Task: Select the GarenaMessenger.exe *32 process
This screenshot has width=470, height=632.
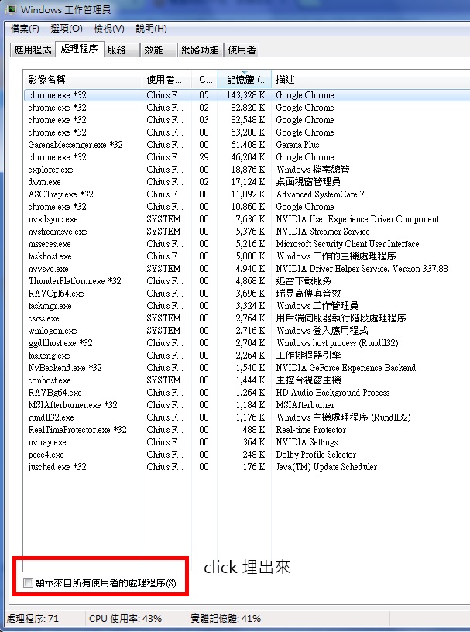Action: coord(246,145)
